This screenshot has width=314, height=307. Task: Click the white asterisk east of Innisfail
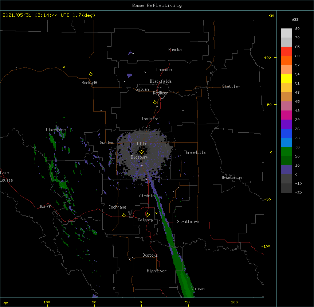(183, 110)
